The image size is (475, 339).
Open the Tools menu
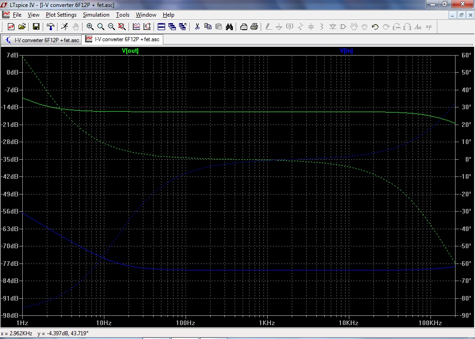click(x=122, y=15)
